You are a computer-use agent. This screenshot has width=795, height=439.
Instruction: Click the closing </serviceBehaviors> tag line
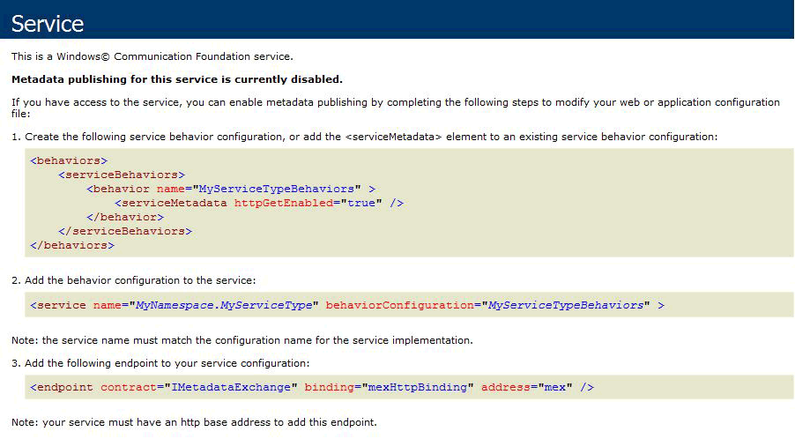tap(125, 231)
